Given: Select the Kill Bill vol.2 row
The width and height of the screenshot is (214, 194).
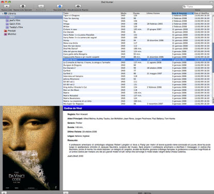Looking at the screenshot, I should click(137, 84).
